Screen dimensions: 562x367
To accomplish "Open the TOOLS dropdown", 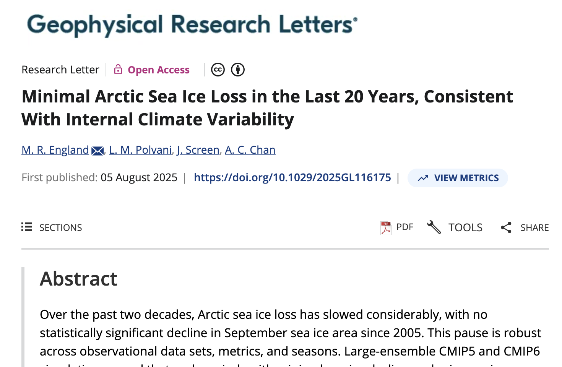I will [x=465, y=227].
